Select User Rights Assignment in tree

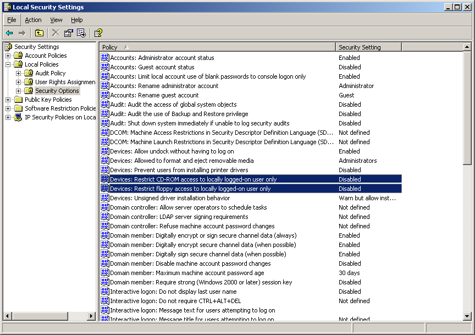pyautogui.click(x=65, y=82)
